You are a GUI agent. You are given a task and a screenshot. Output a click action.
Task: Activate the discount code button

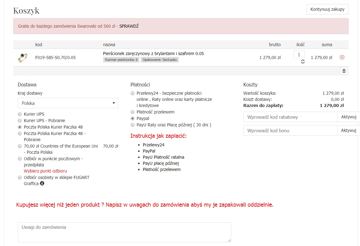click(348, 117)
